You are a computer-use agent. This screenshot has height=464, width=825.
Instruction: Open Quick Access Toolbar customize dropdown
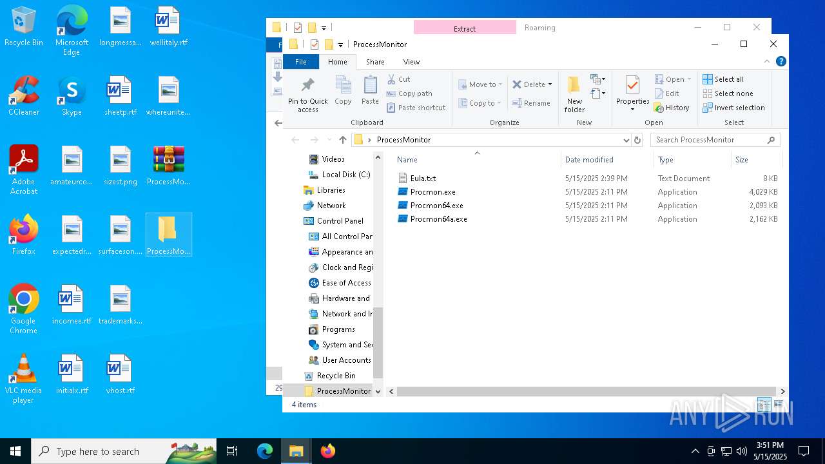[340, 44]
